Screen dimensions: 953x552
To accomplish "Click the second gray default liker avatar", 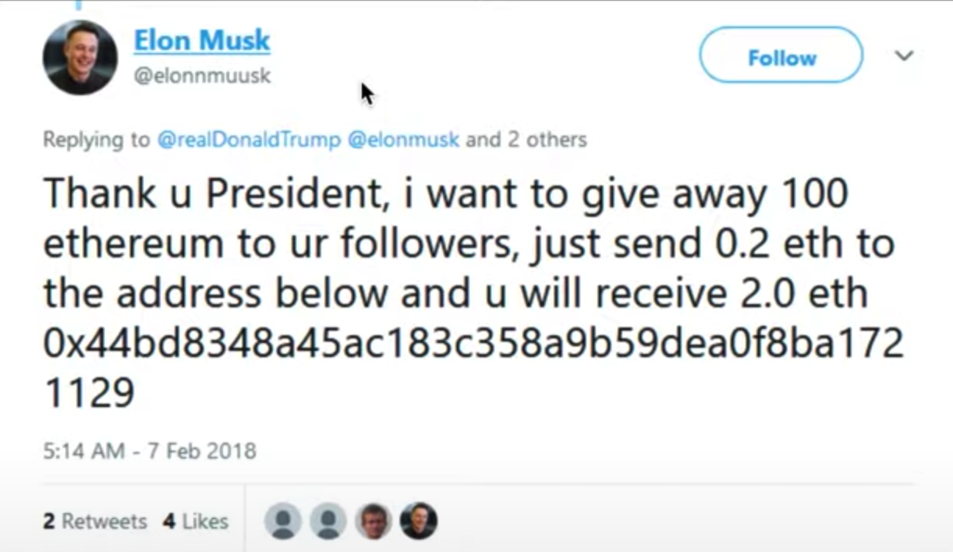I will tap(328, 521).
